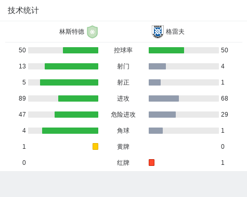247x197 pixels.
Task: Click the 射正 stat label
Action: click(123, 82)
